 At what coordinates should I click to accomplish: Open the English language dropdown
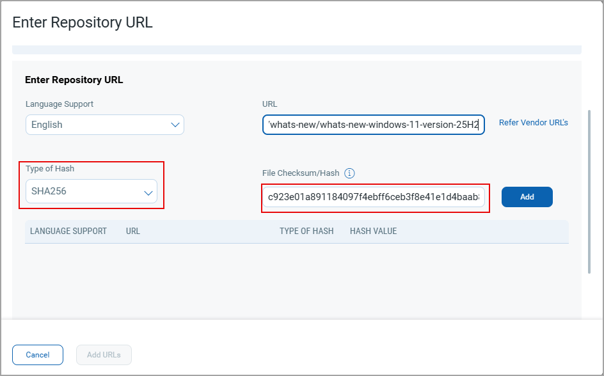[x=104, y=125]
